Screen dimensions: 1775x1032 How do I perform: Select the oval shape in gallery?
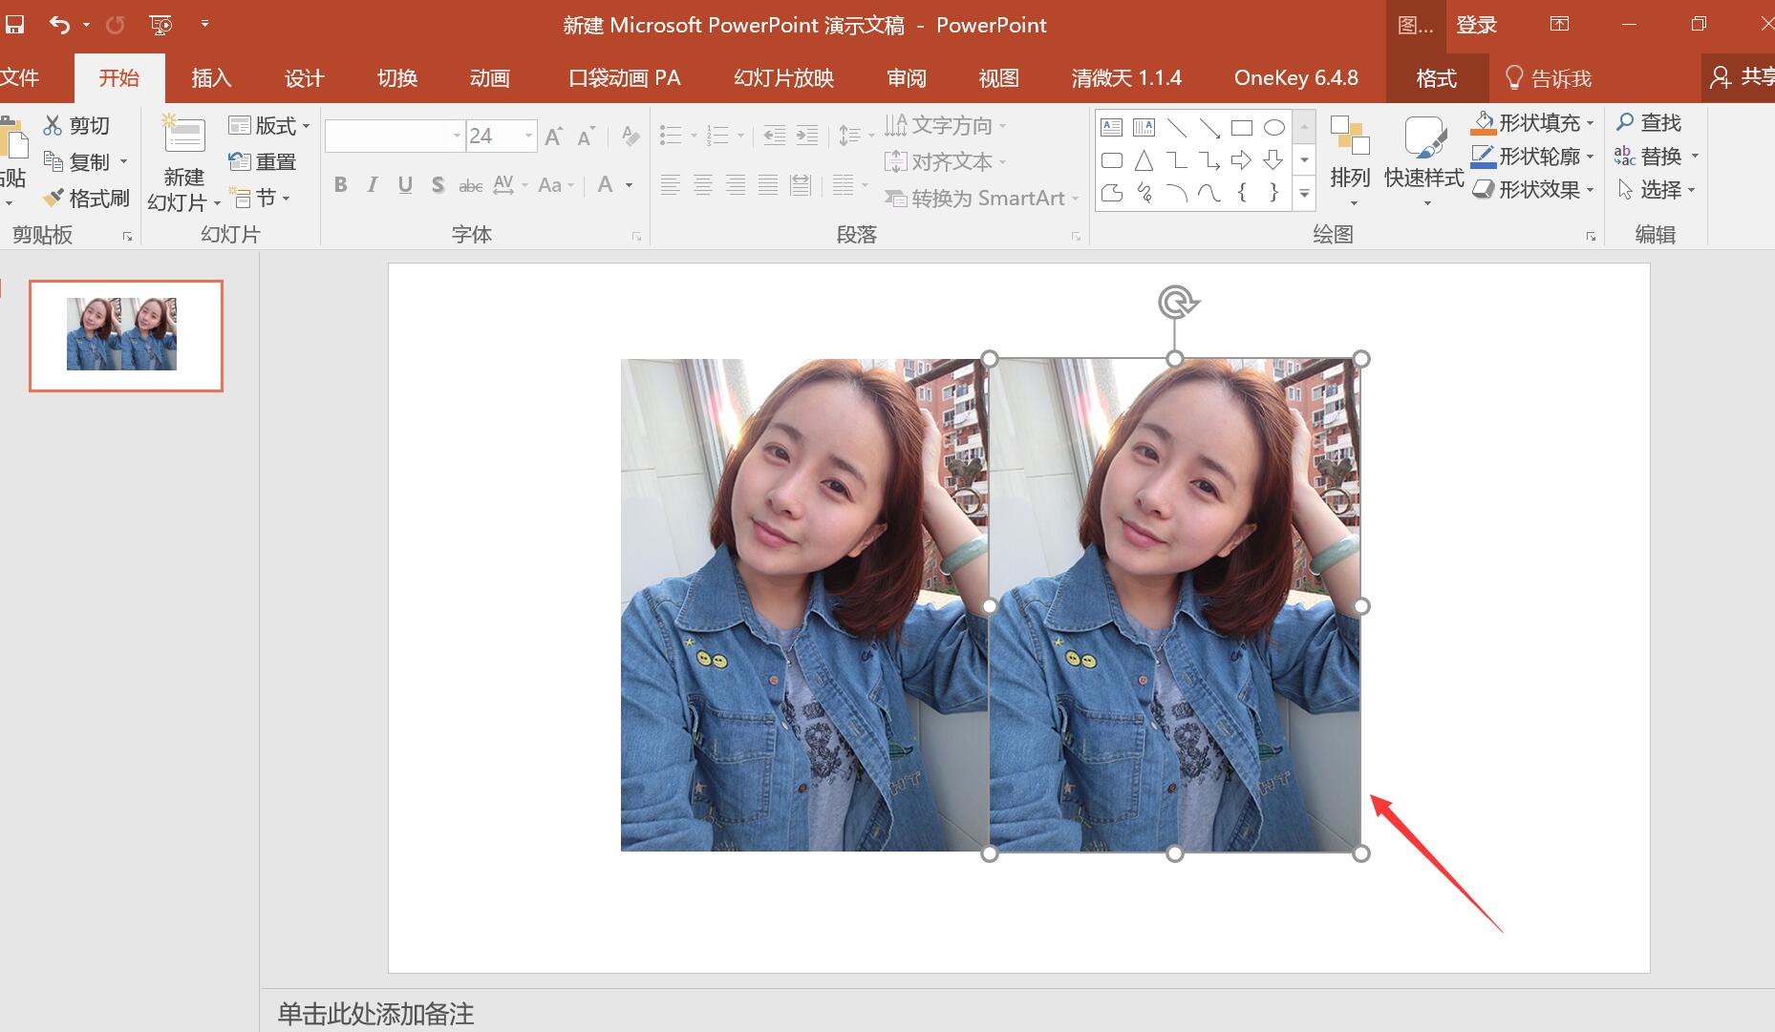click(1273, 128)
